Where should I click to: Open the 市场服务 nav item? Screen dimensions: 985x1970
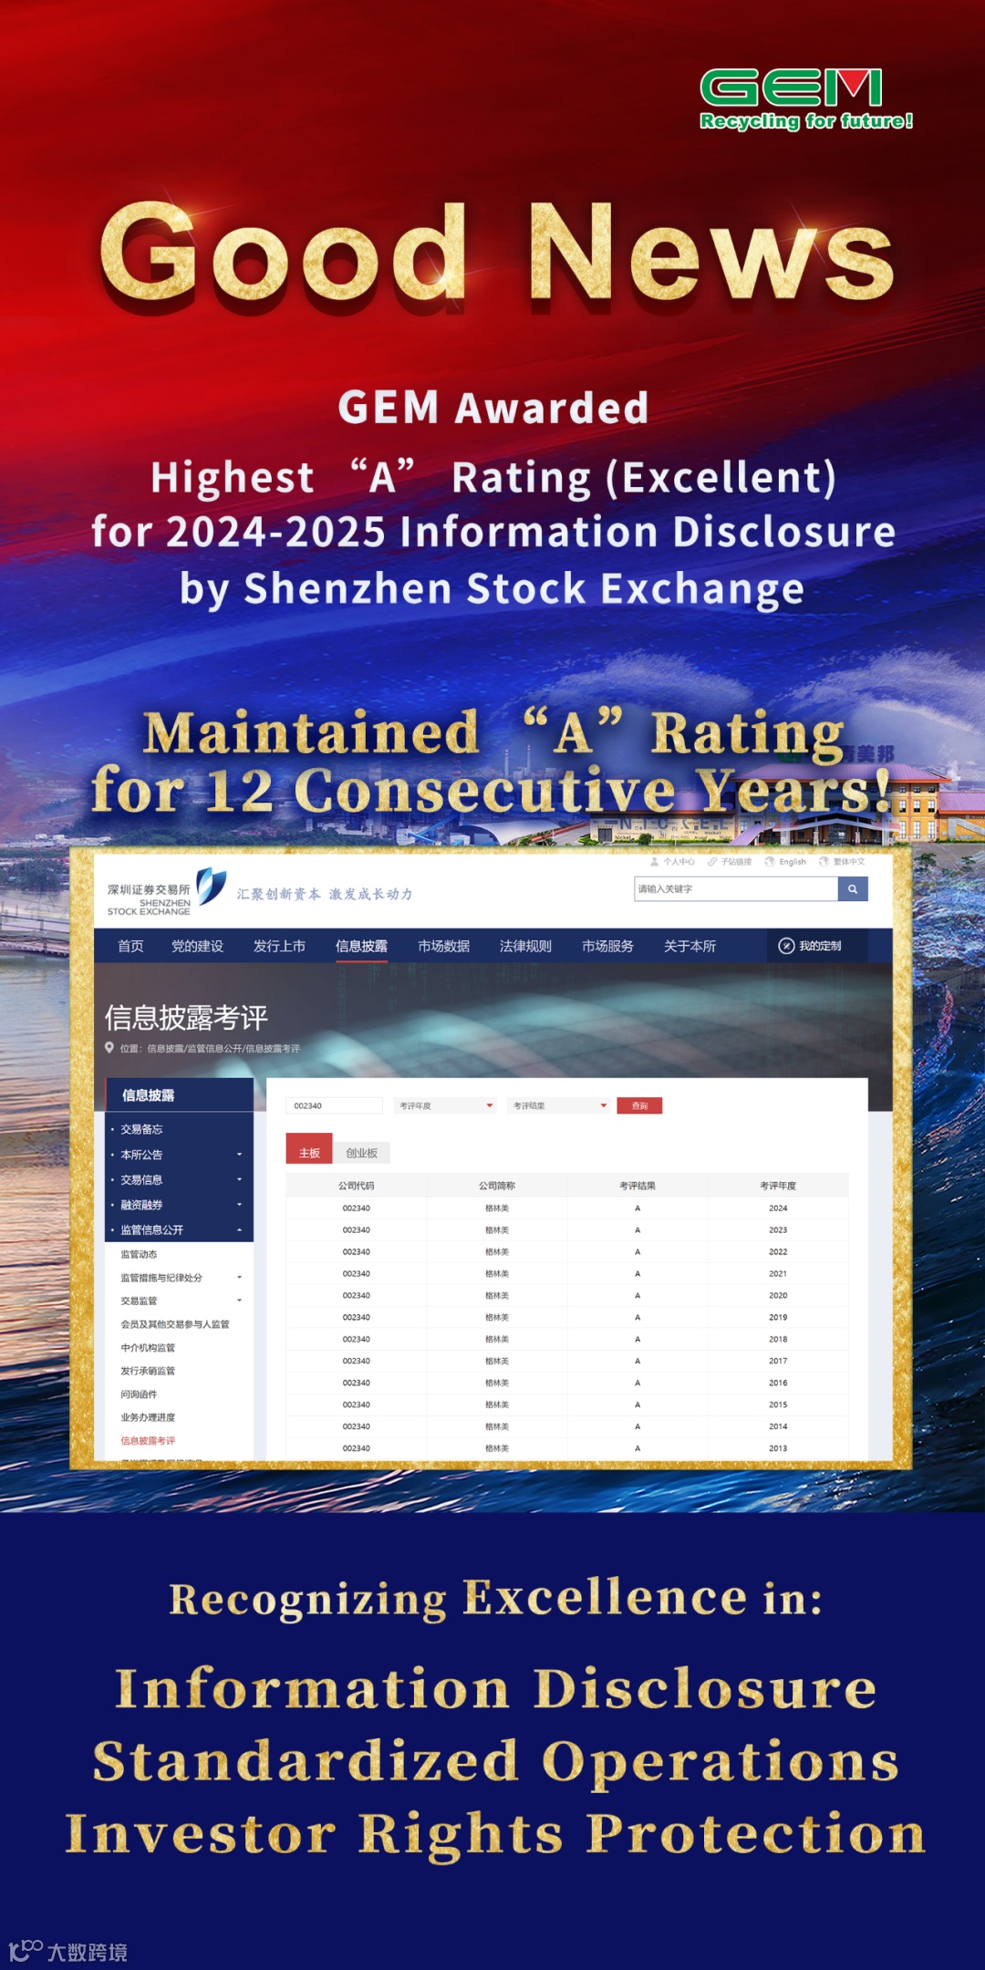pyautogui.click(x=607, y=946)
